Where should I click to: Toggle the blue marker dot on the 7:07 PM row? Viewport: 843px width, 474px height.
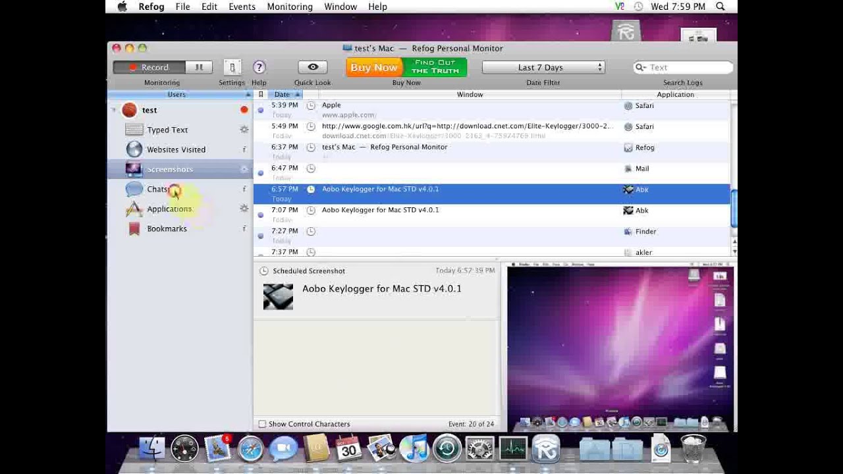260,215
